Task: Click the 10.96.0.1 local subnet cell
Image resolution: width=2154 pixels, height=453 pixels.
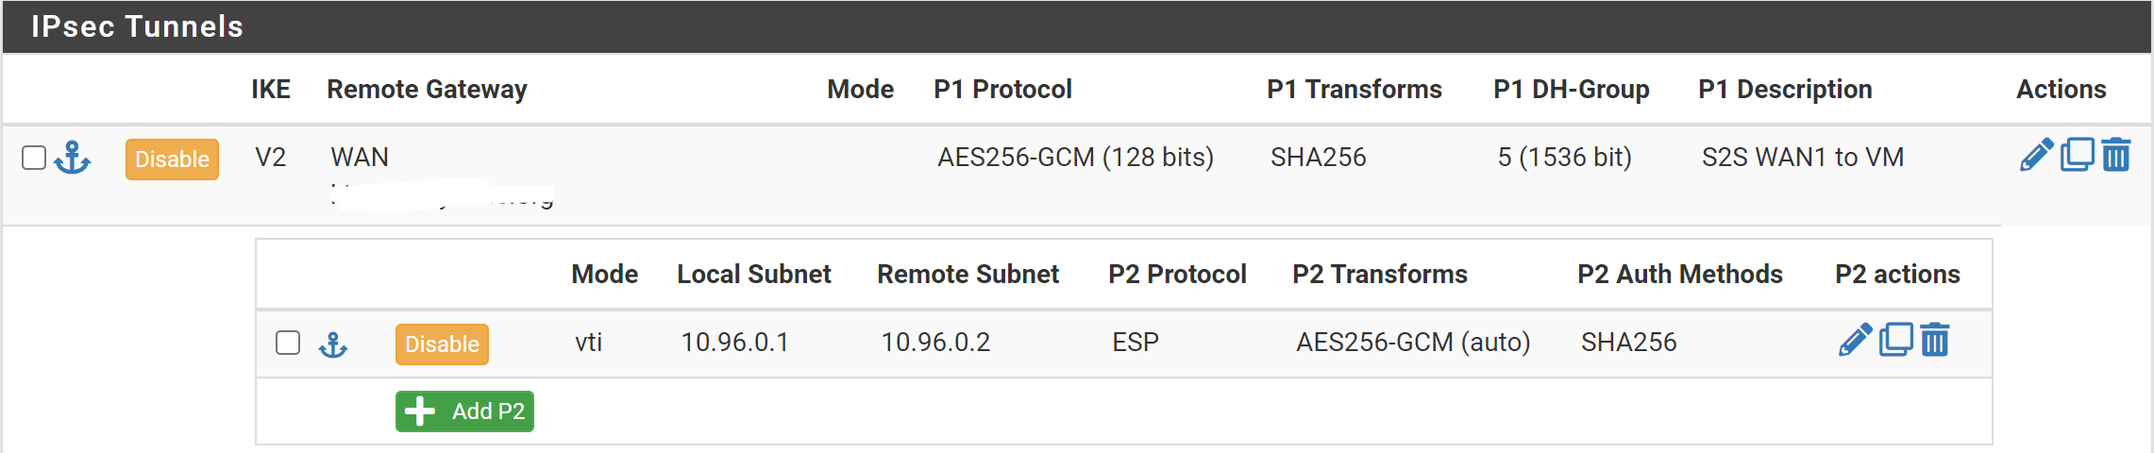Action: [x=734, y=342]
